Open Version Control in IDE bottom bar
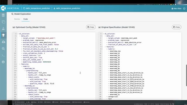Screen dimensions: 187x105 tap(20, 102)
